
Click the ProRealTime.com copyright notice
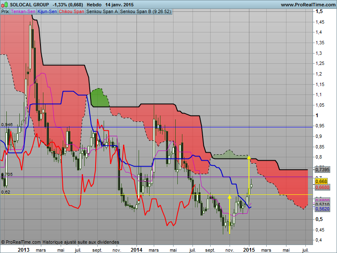coord(60,242)
